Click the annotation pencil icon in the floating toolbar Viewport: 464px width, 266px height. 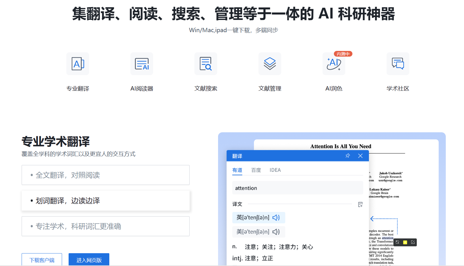click(413, 242)
